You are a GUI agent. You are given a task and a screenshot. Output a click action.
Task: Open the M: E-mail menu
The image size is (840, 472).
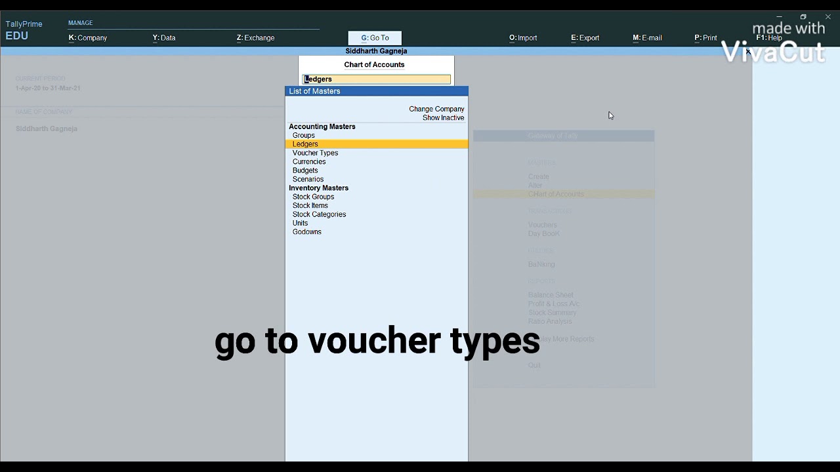647,38
